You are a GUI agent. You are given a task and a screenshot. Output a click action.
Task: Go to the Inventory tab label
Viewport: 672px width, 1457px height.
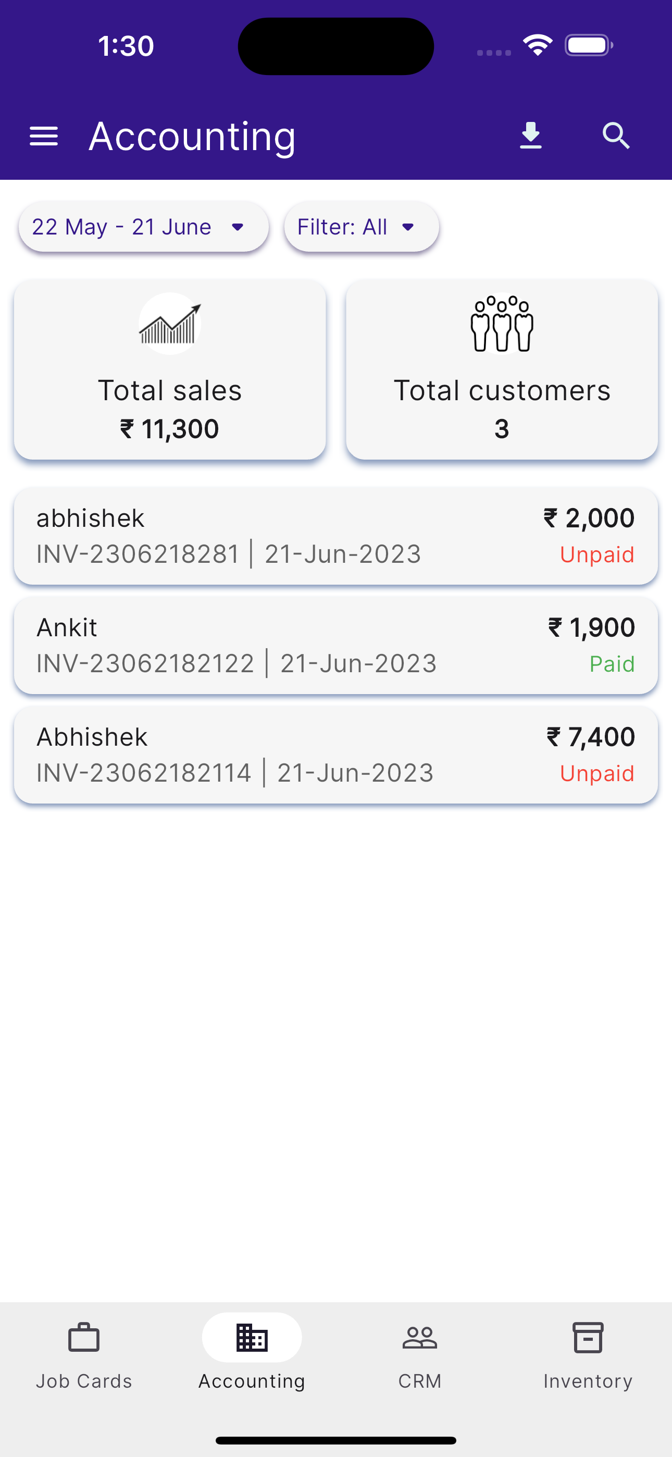(x=588, y=1381)
